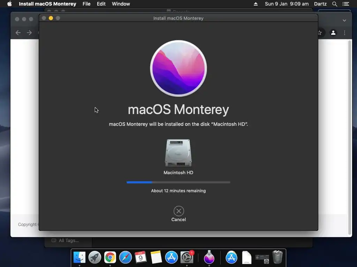Open the screenshot stack in the Dock
This screenshot has height=267, width=357.
tap(262, 258)
